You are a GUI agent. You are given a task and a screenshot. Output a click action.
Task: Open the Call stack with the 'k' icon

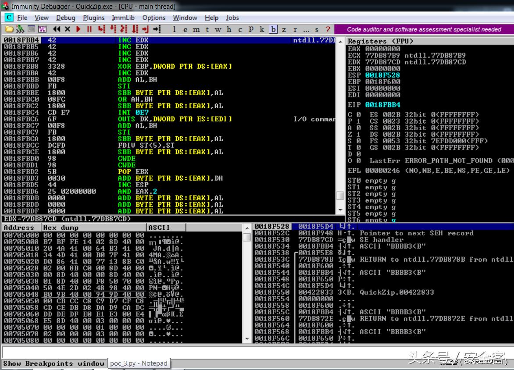[262, 29]
